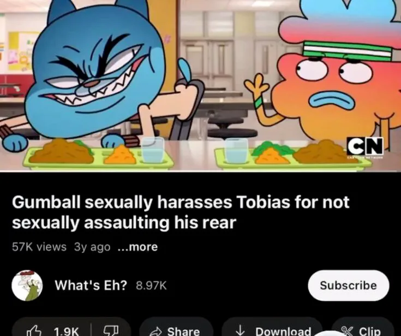Tap the 57K views text

click(39, 247)
